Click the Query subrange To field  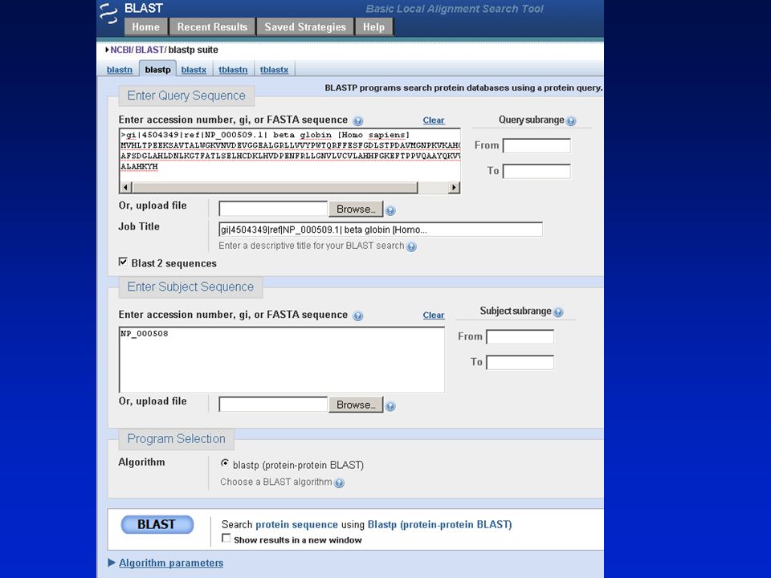click(x=536, y=171)
